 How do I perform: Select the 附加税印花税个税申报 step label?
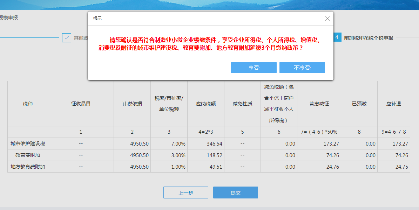[x=369, y=38]
